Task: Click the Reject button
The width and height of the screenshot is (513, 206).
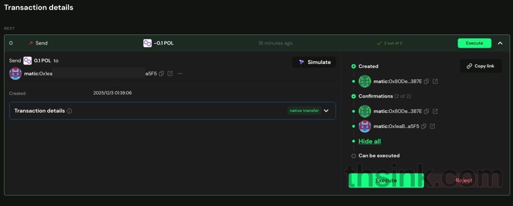Action: [x=464, y=180]
